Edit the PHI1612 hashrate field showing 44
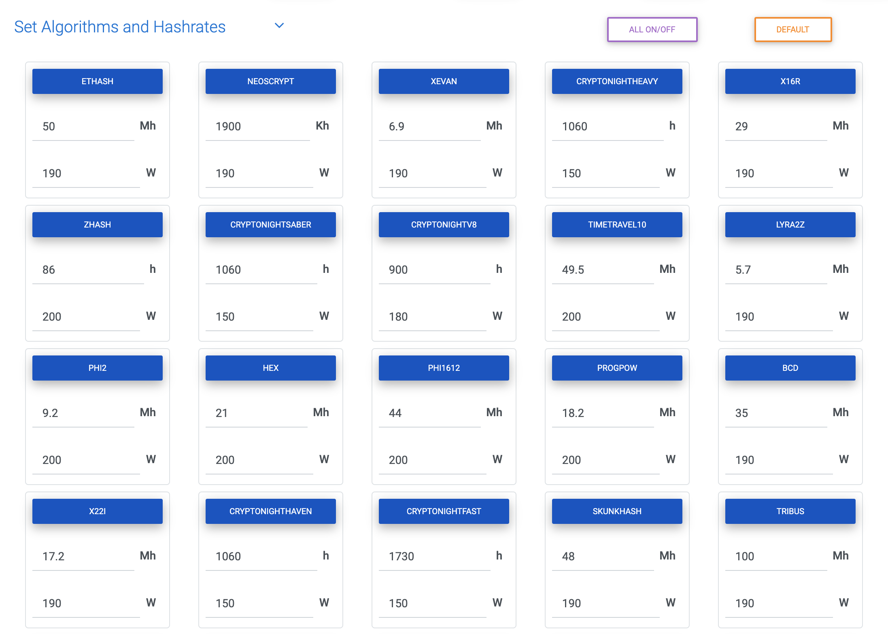The width and height of the screenshot is (888, 634). [x=430, y=413]
